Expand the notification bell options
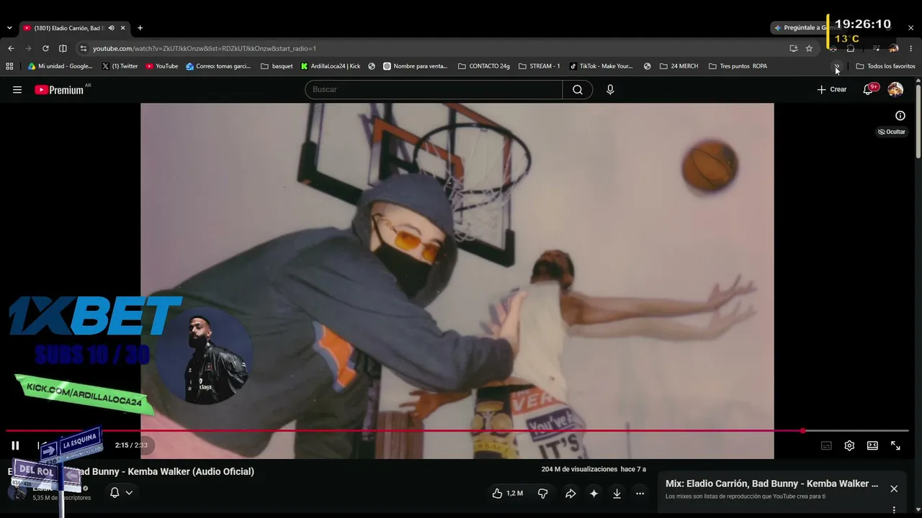This screenshot has height=518, width=922. point(121,493)
